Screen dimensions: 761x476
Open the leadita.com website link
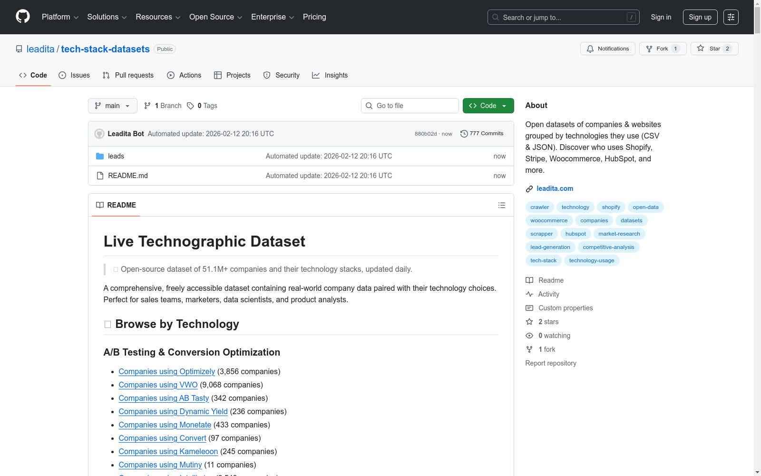click(x=555, y=188)
